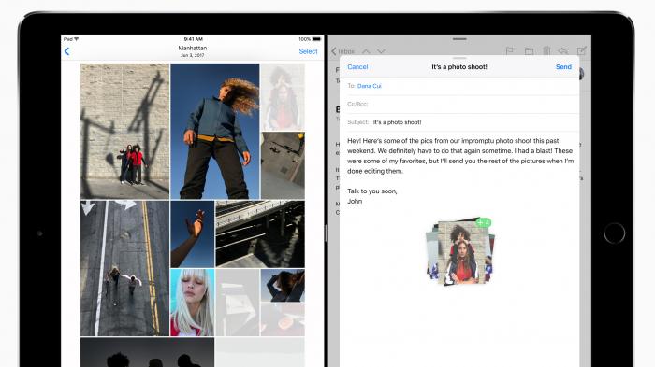This screenshot has width=655, height=367.
Task: Open the rooftop aerial view photo
Action: point(283,165)
